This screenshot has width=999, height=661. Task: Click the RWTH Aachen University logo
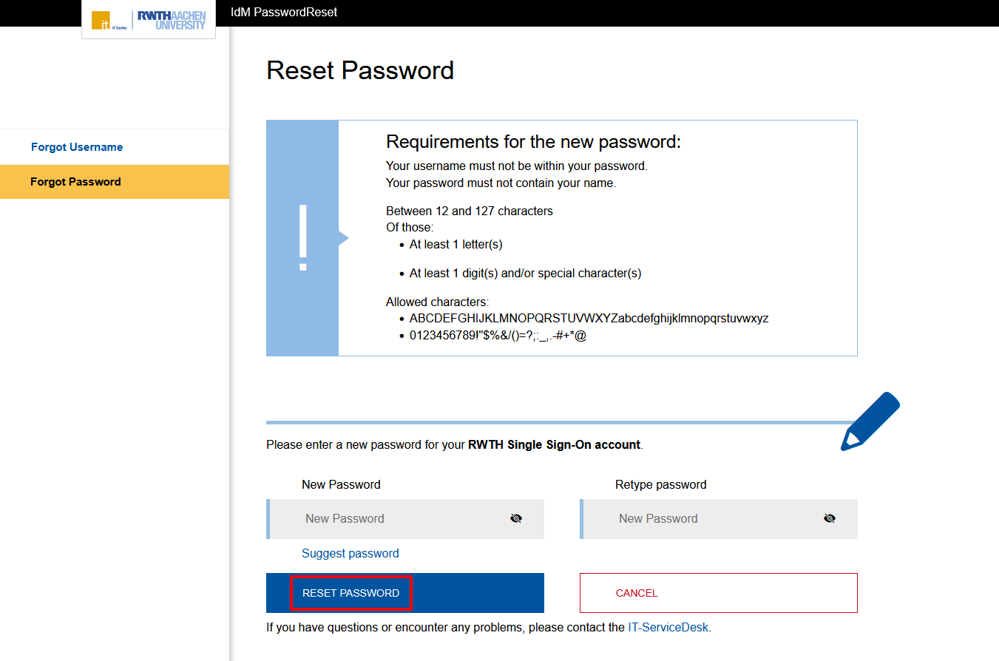pyautogui.click(x=172, y=19)
